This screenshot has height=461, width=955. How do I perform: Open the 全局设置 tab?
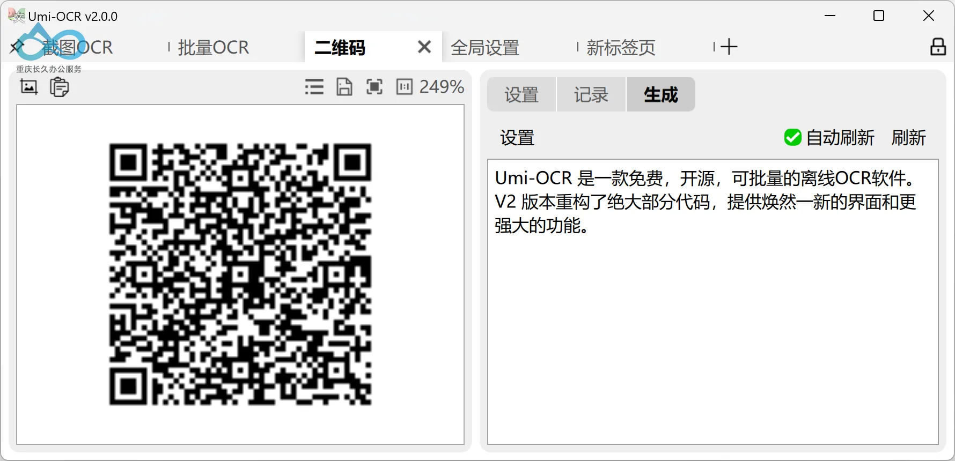[x=485, y=48]
